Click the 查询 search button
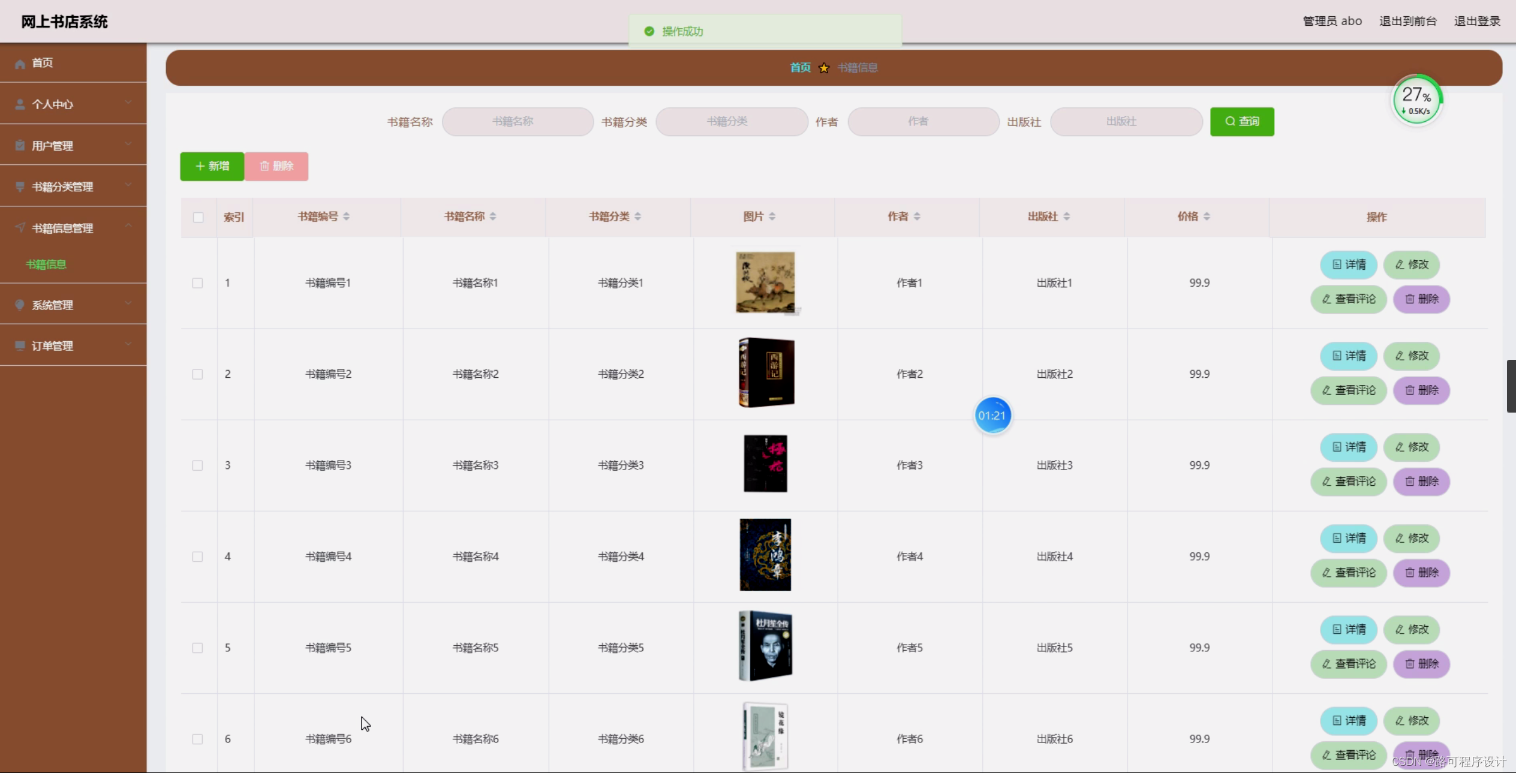 pyautogui.click(x=1242, y=121)
